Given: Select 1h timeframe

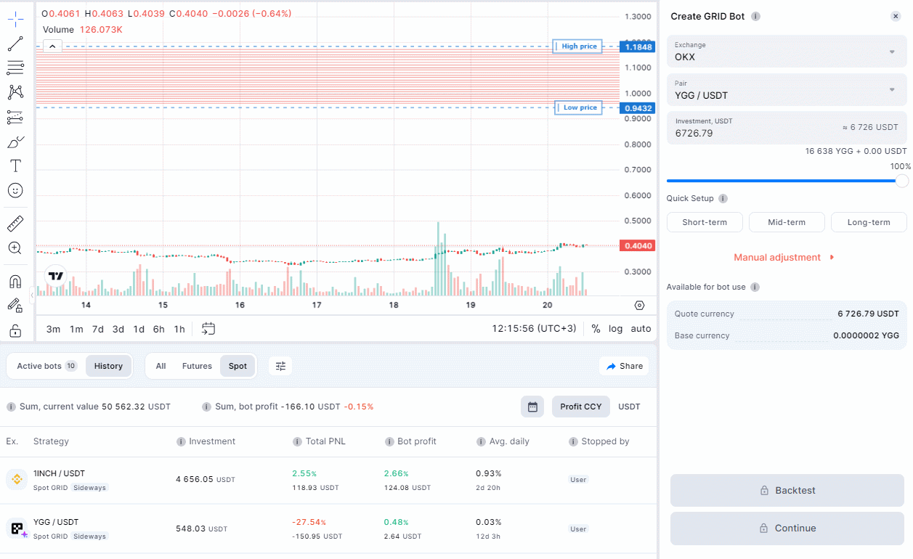Looking at the screenshot, I should click(x=179, y=329).
